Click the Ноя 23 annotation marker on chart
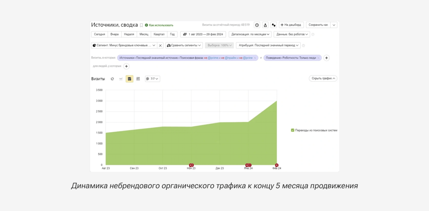This screenshot has height=211, width=429. [191, 165]
